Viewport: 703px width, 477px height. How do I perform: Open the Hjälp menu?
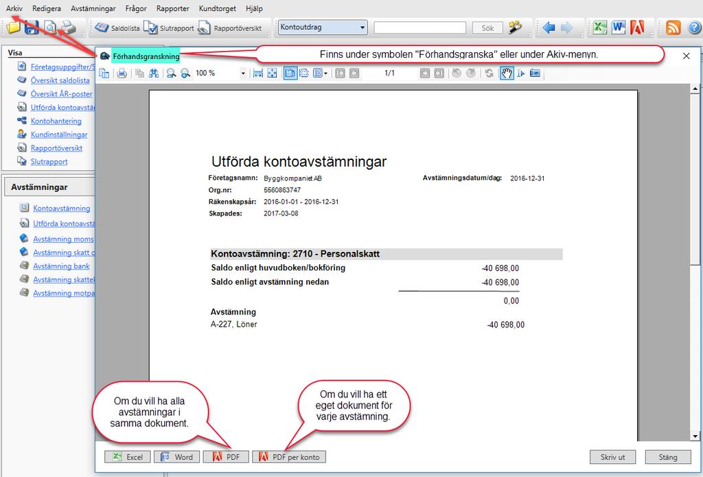click(x=254, y=8)
